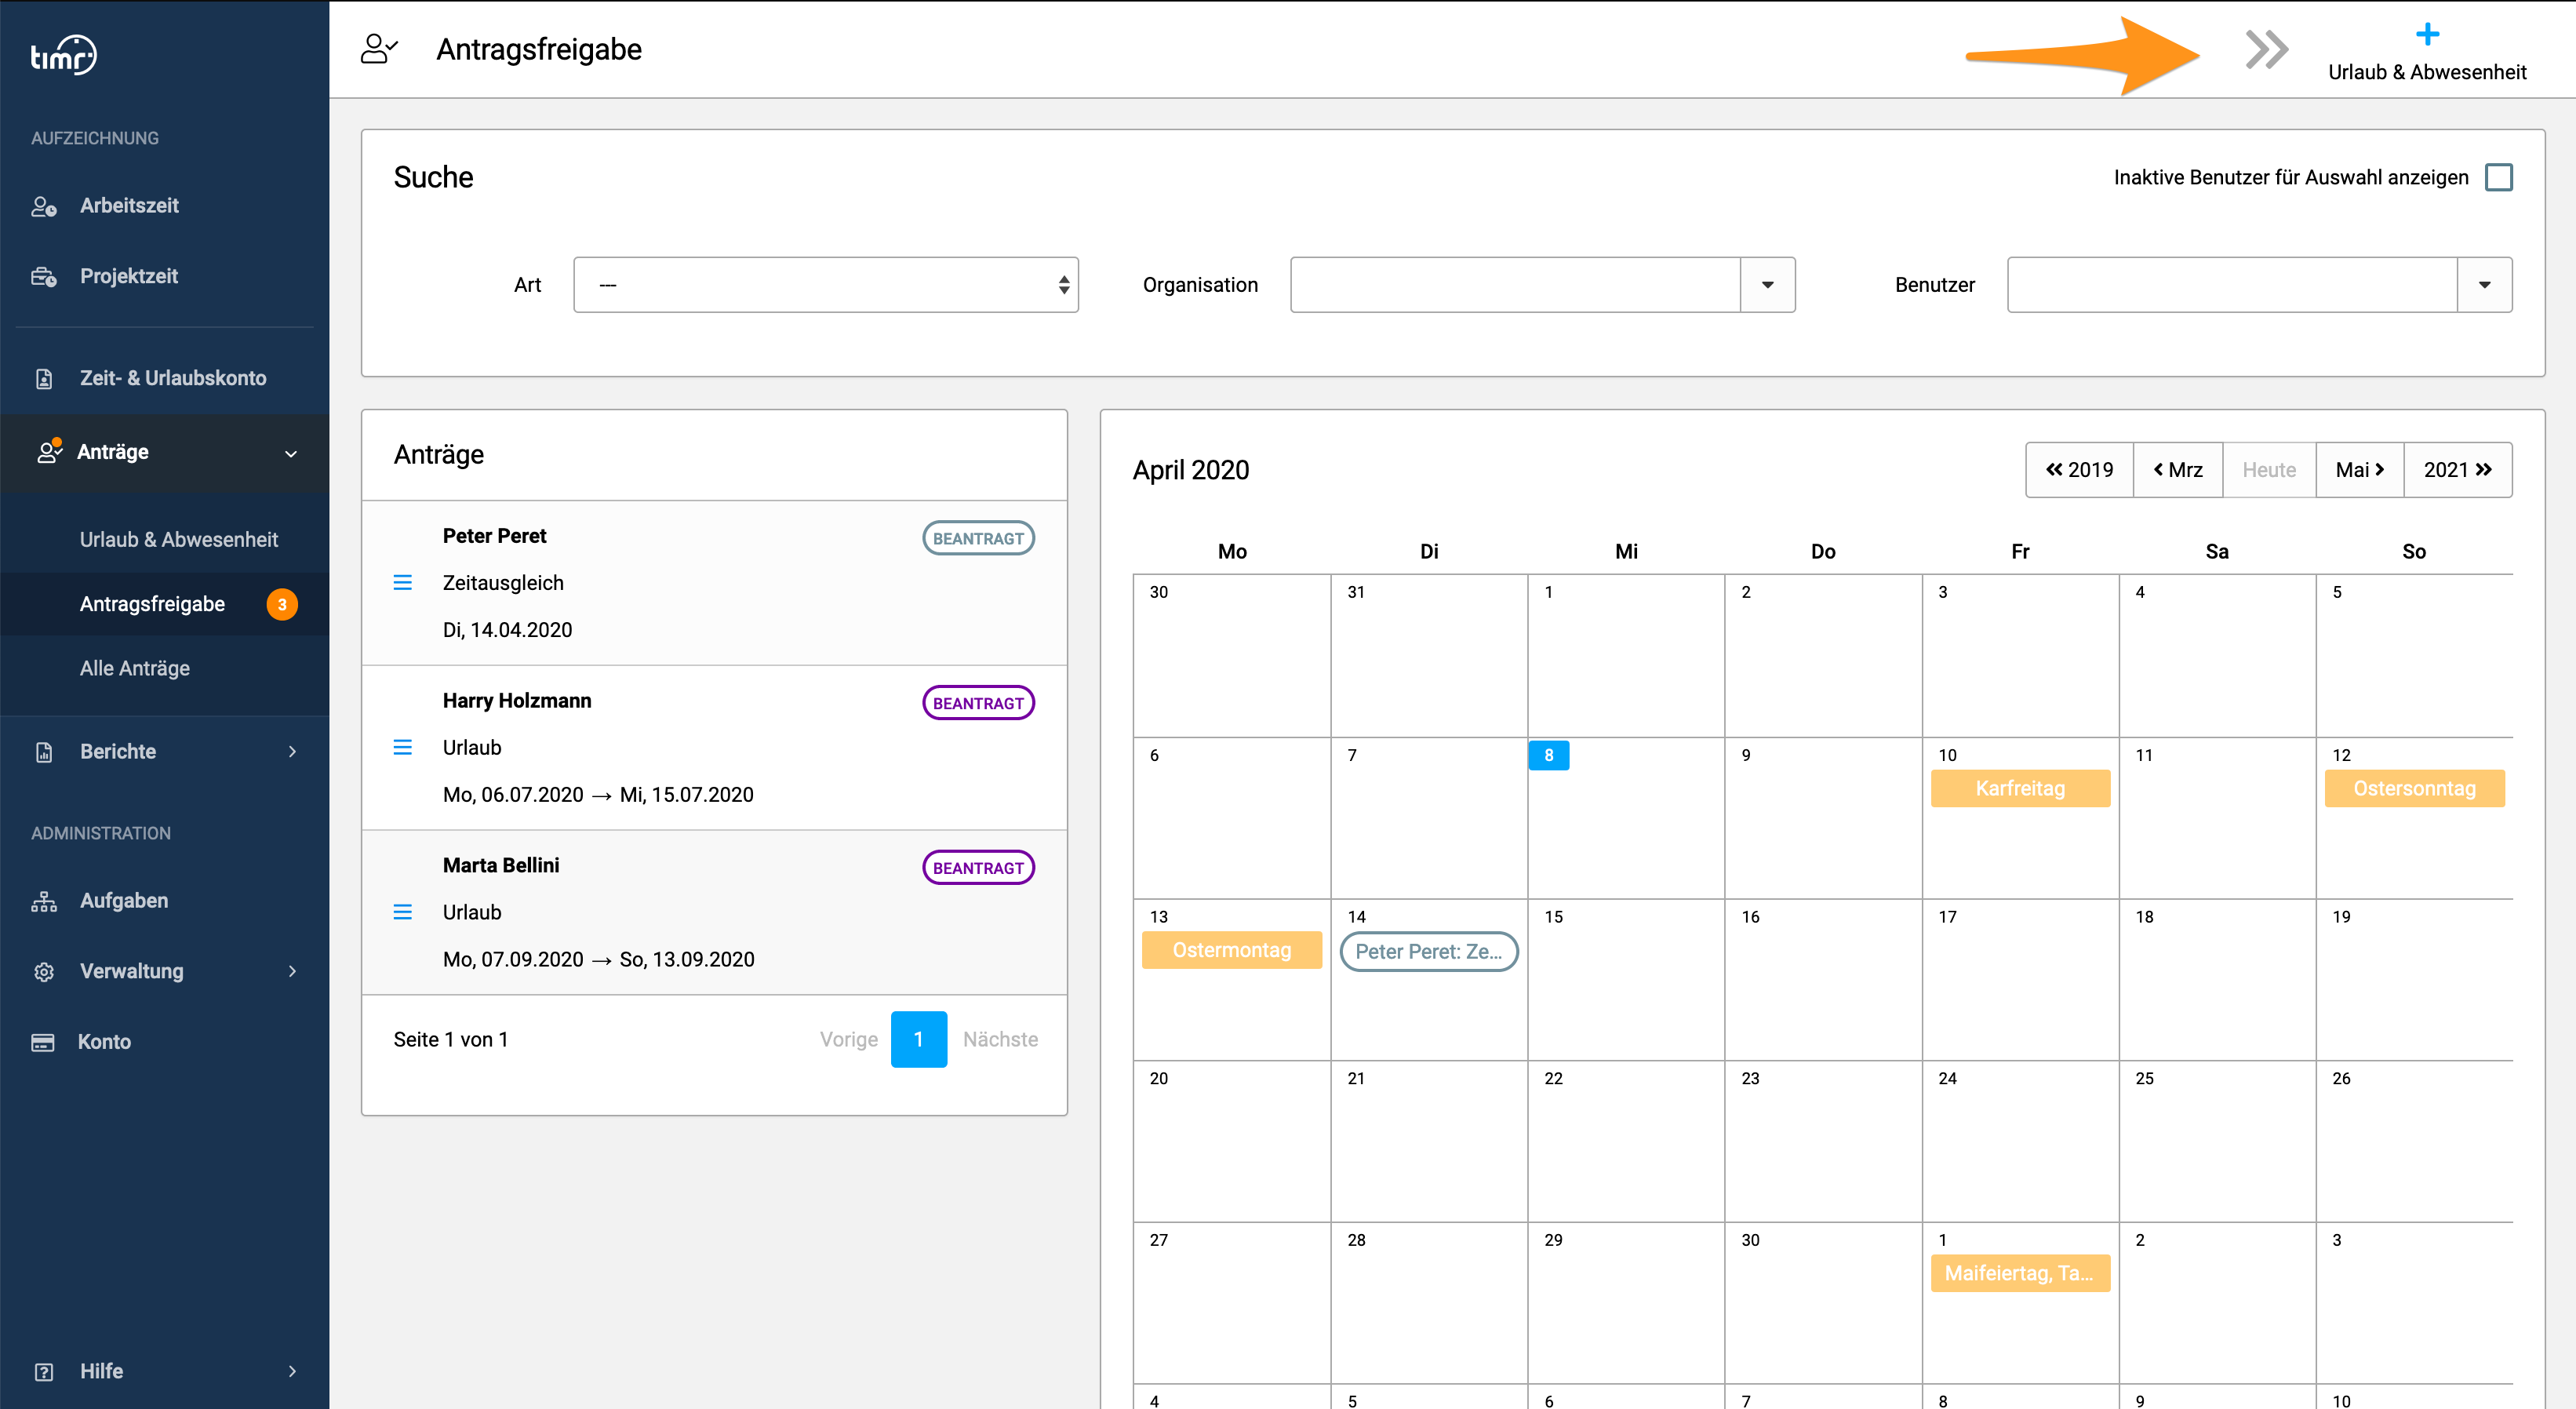Click BEANTRAGT badge for Marta Bellini
Screen dimensions: 2576x1409
978,868
